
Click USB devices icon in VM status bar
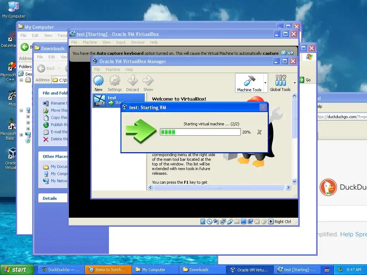pyautogui.click(x=230, y=221)
